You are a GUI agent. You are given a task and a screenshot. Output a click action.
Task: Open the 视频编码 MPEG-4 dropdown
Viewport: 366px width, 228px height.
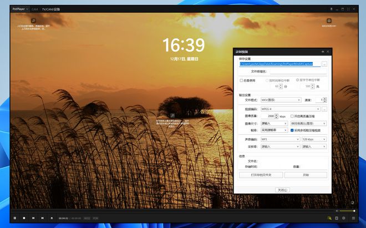291,109
